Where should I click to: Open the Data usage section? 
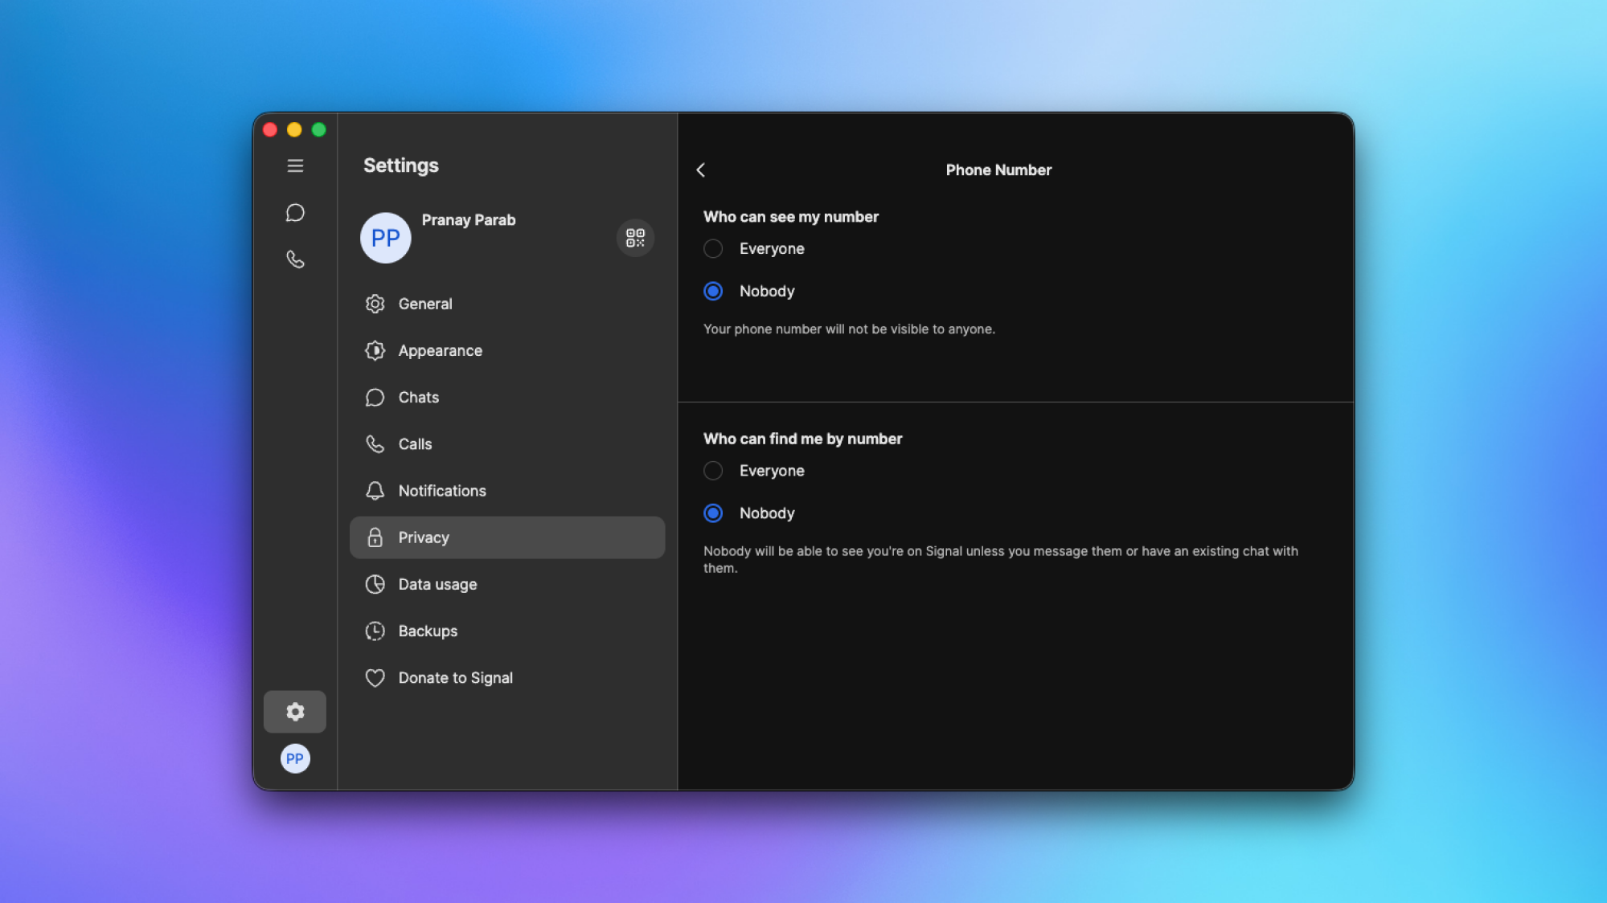tap(437, 584)
